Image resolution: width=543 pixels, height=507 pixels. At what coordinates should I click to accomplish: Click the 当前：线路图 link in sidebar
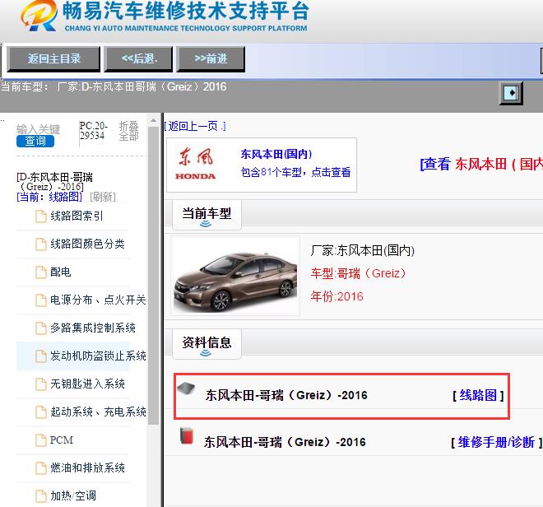point(49,197)
